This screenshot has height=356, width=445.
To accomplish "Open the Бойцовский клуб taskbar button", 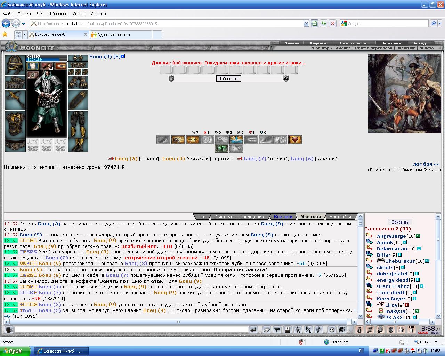I will 61,351.
